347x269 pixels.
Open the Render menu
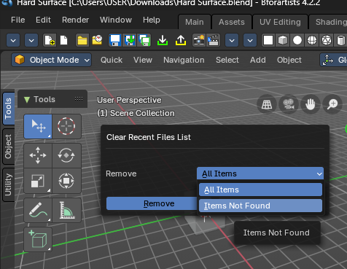(75, 20)
